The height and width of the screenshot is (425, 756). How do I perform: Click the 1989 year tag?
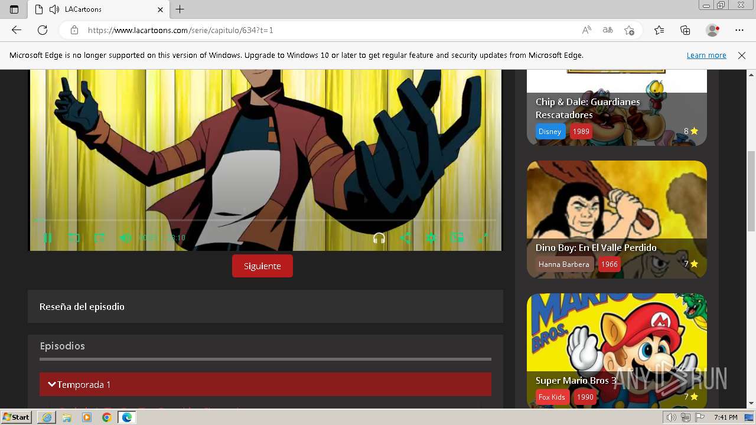click(x=581, y=131)
